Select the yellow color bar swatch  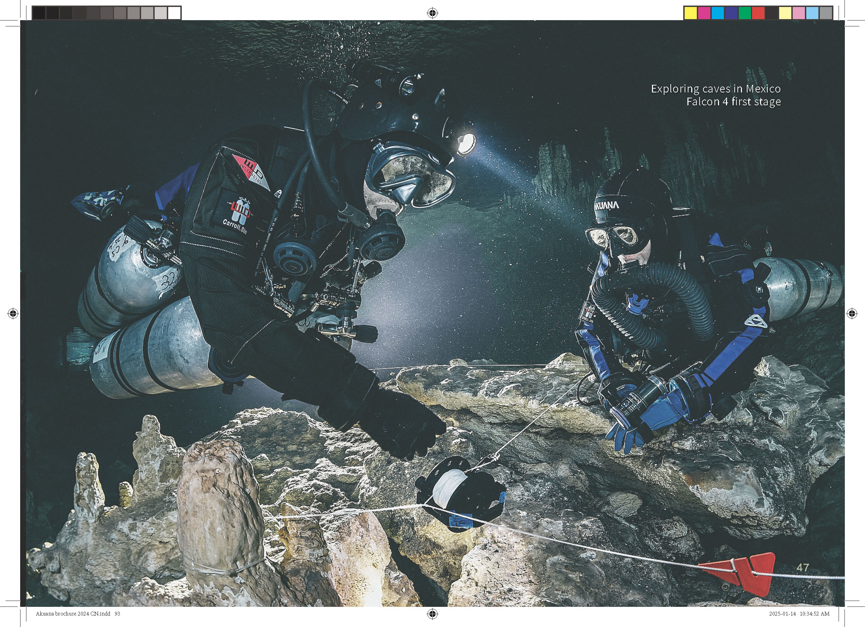691,13
